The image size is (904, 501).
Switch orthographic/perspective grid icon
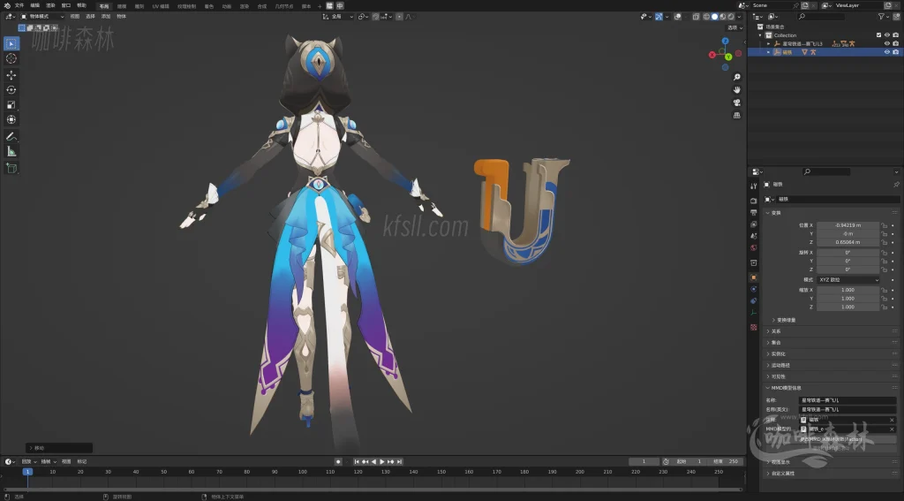tap(737, 115)
